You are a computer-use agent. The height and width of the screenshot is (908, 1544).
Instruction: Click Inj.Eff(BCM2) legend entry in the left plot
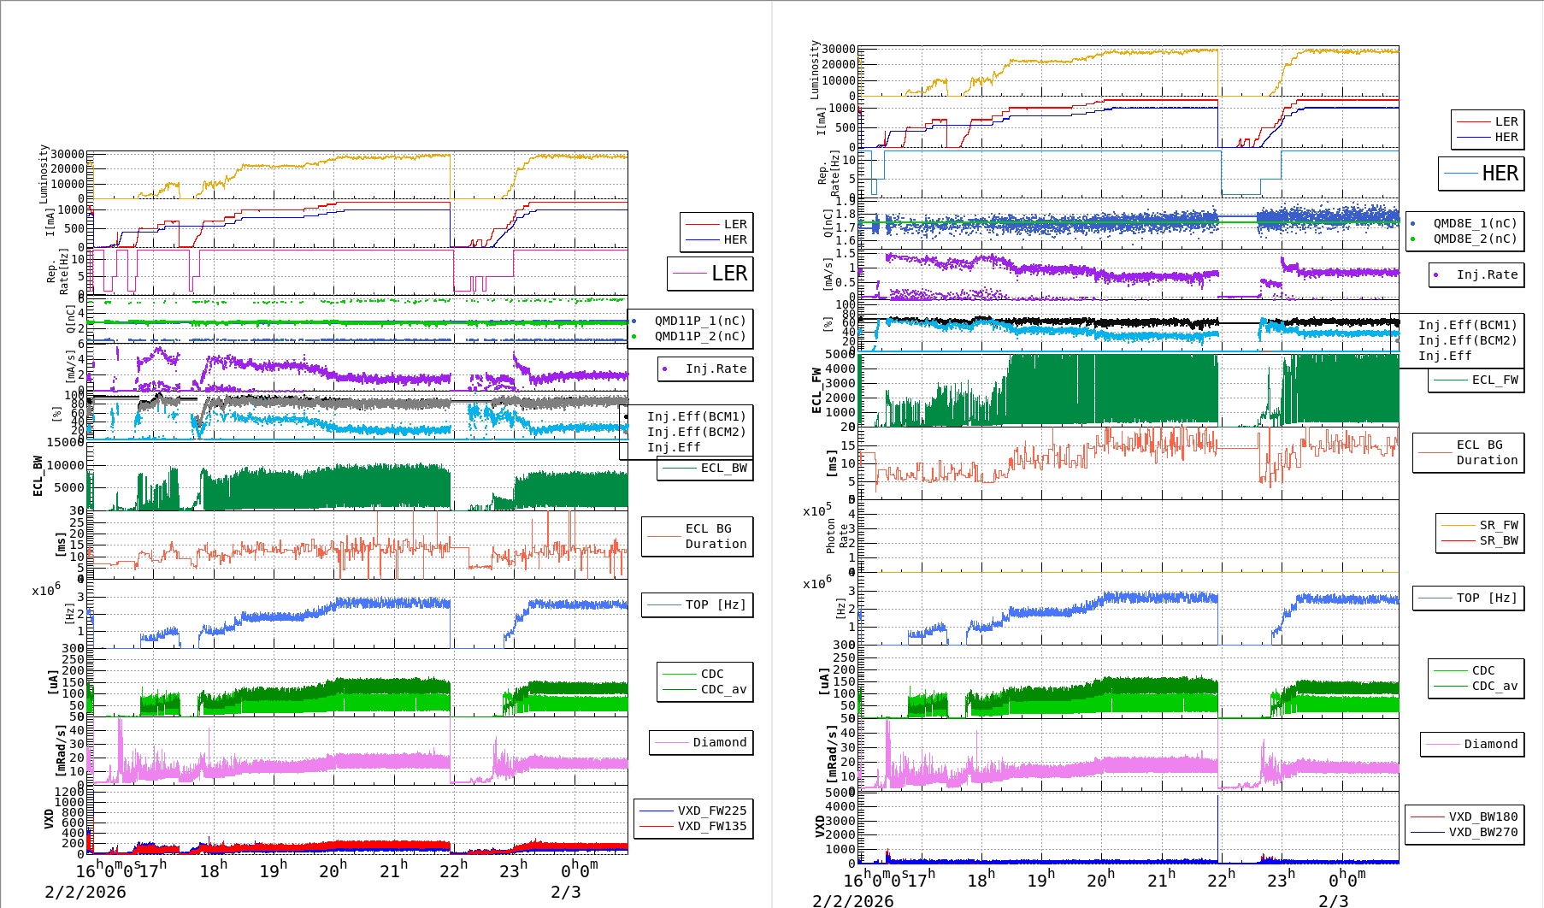pos(697,432)
